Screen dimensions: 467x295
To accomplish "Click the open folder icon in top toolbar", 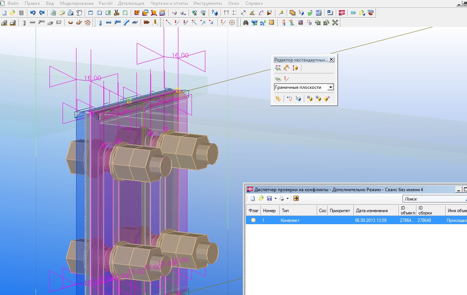I will tap(12, 13).
